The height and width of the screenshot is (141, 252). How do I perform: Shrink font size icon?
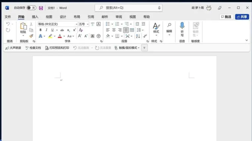tap(86, 36)
